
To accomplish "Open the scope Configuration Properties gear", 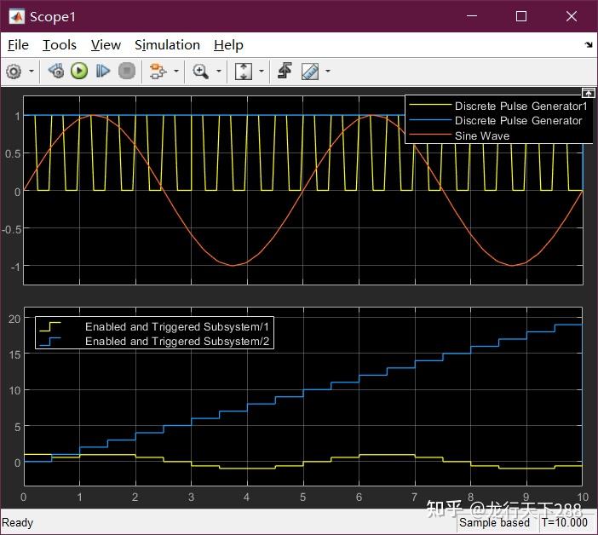I will click(14, 72).
